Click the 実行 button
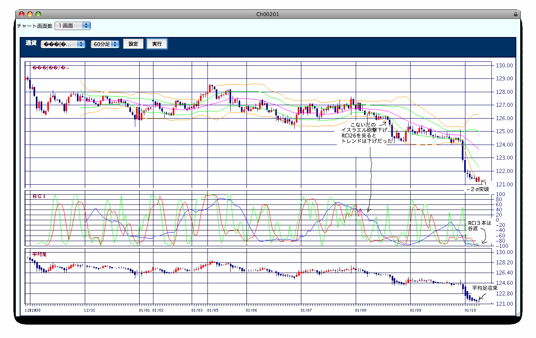 point(157,44)
